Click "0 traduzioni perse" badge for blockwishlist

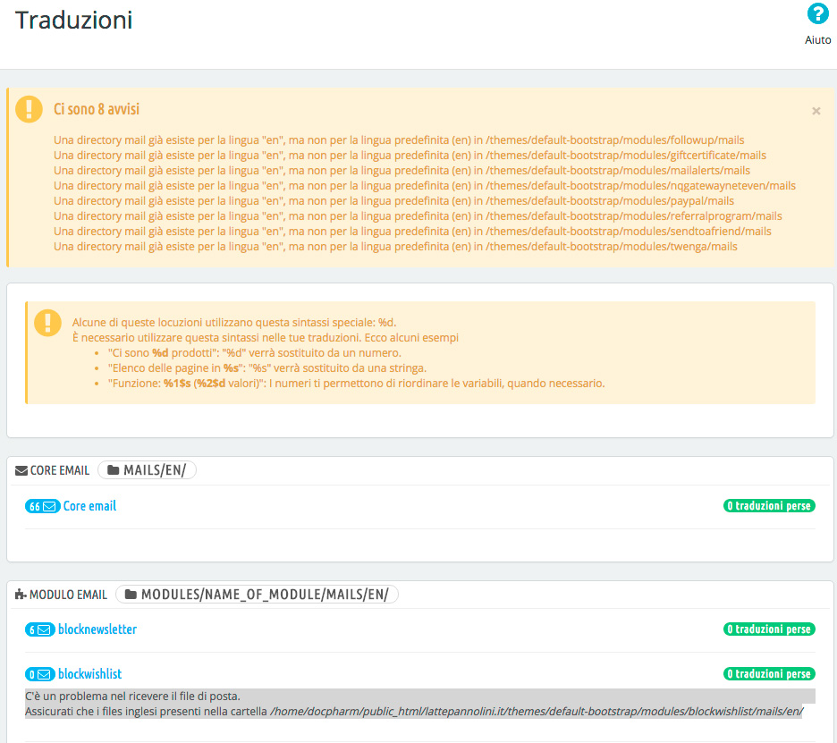click(x=768, y=674)
